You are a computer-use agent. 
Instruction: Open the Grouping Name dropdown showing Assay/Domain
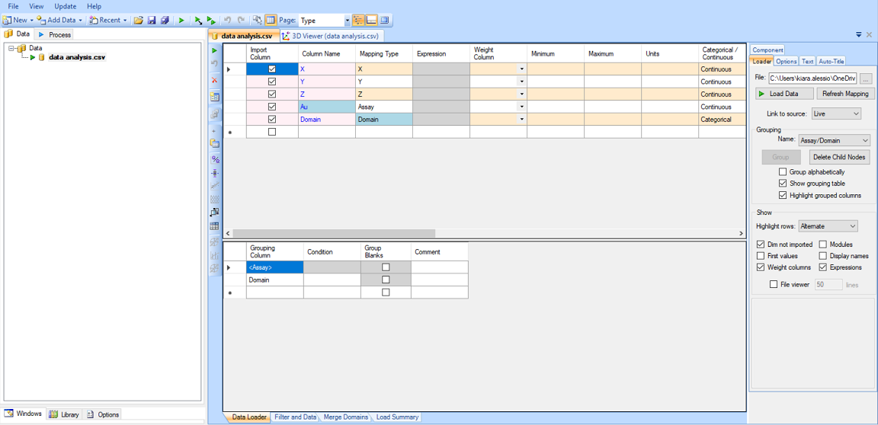[834, 140]
